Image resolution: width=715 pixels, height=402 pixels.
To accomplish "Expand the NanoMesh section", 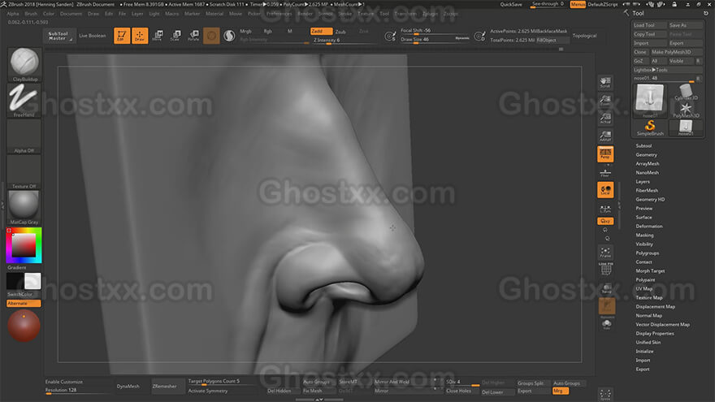I will (647, 173).
